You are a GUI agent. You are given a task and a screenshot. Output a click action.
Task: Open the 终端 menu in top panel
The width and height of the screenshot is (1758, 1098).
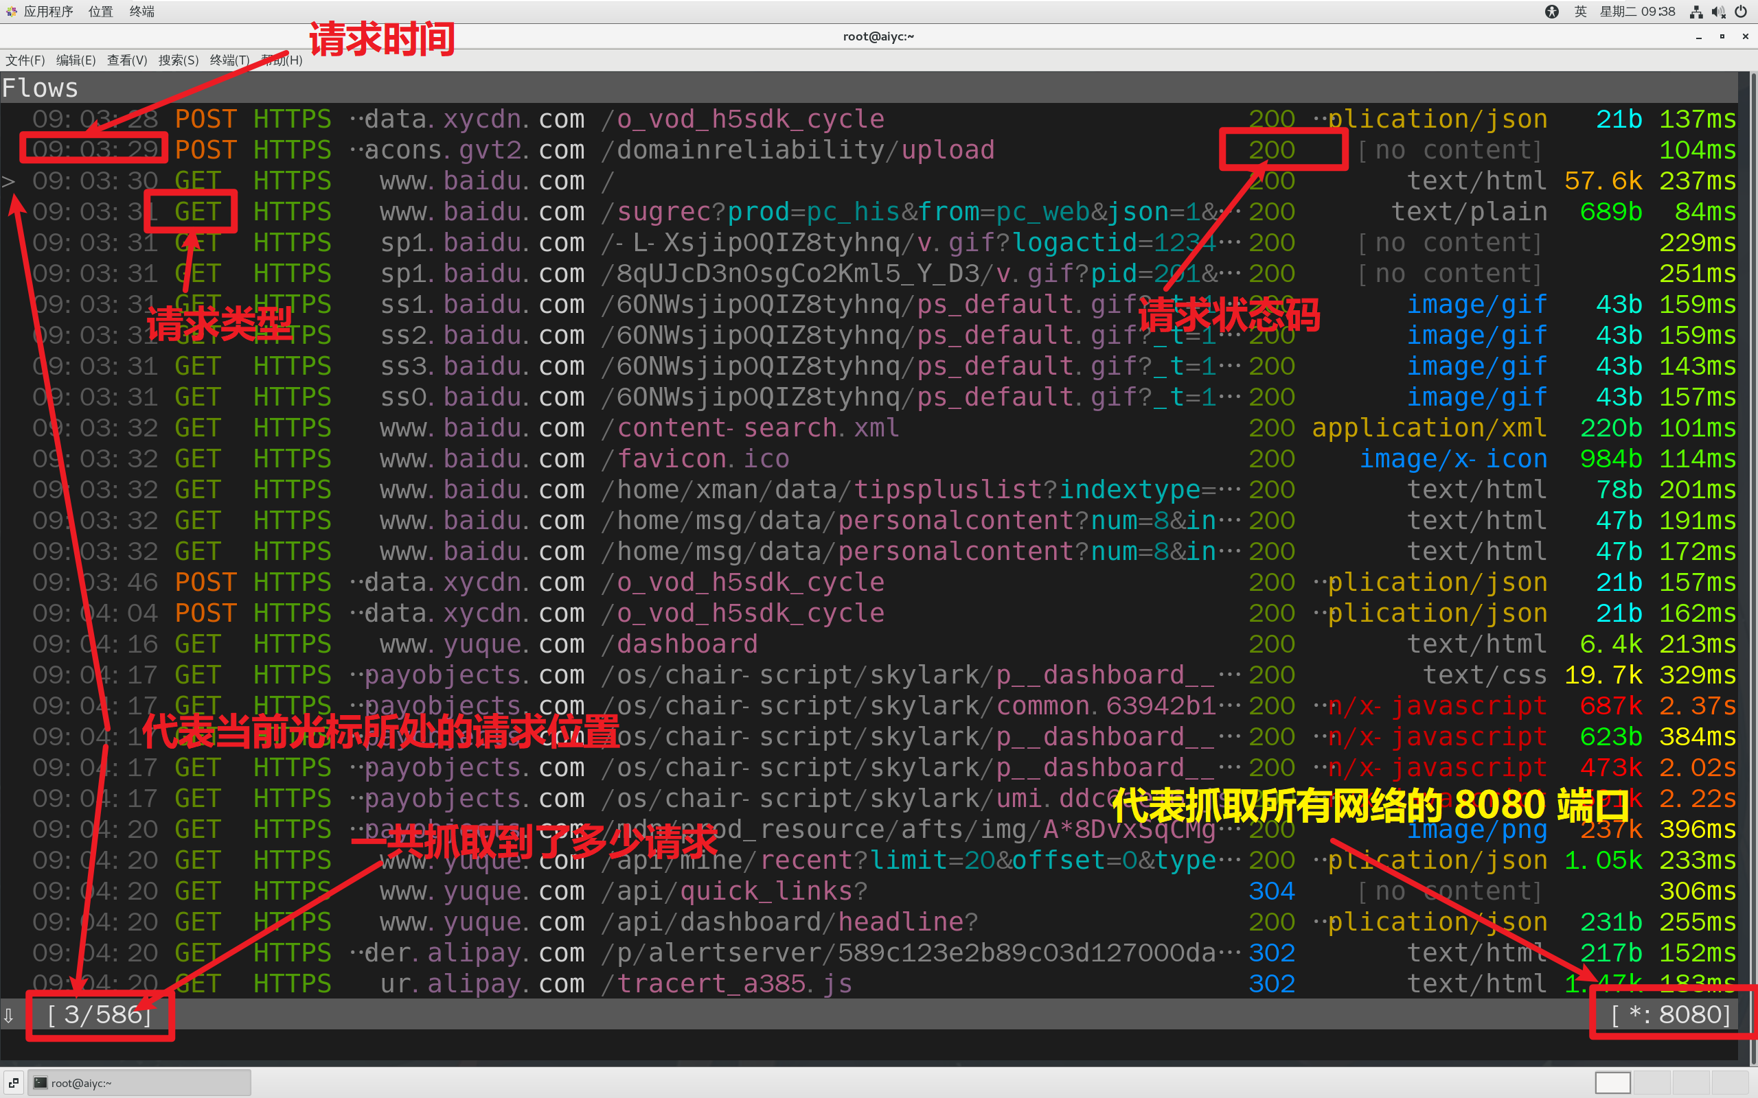pos(141,12)
